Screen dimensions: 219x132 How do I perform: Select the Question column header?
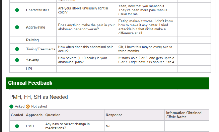[x=53, y=115]
